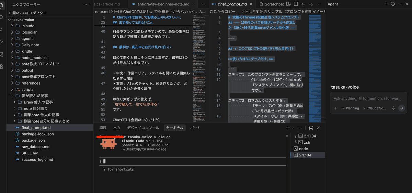Toggle the microphone voice input

(393, 108)
